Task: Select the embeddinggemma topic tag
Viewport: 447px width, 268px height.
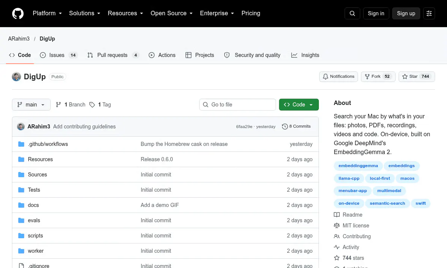Action: coord(358,166)
